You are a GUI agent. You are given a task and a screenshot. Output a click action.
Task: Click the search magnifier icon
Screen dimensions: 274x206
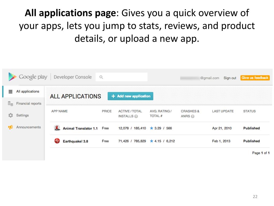101,77
